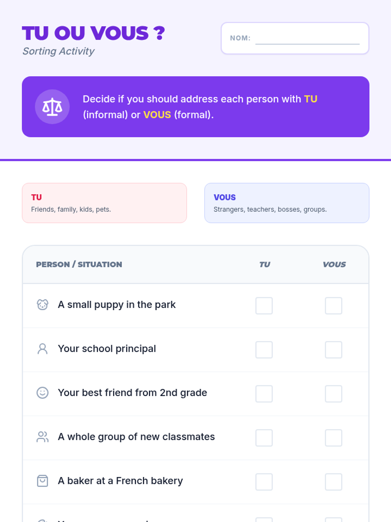Click the NOM name input line

coord(307,39)
